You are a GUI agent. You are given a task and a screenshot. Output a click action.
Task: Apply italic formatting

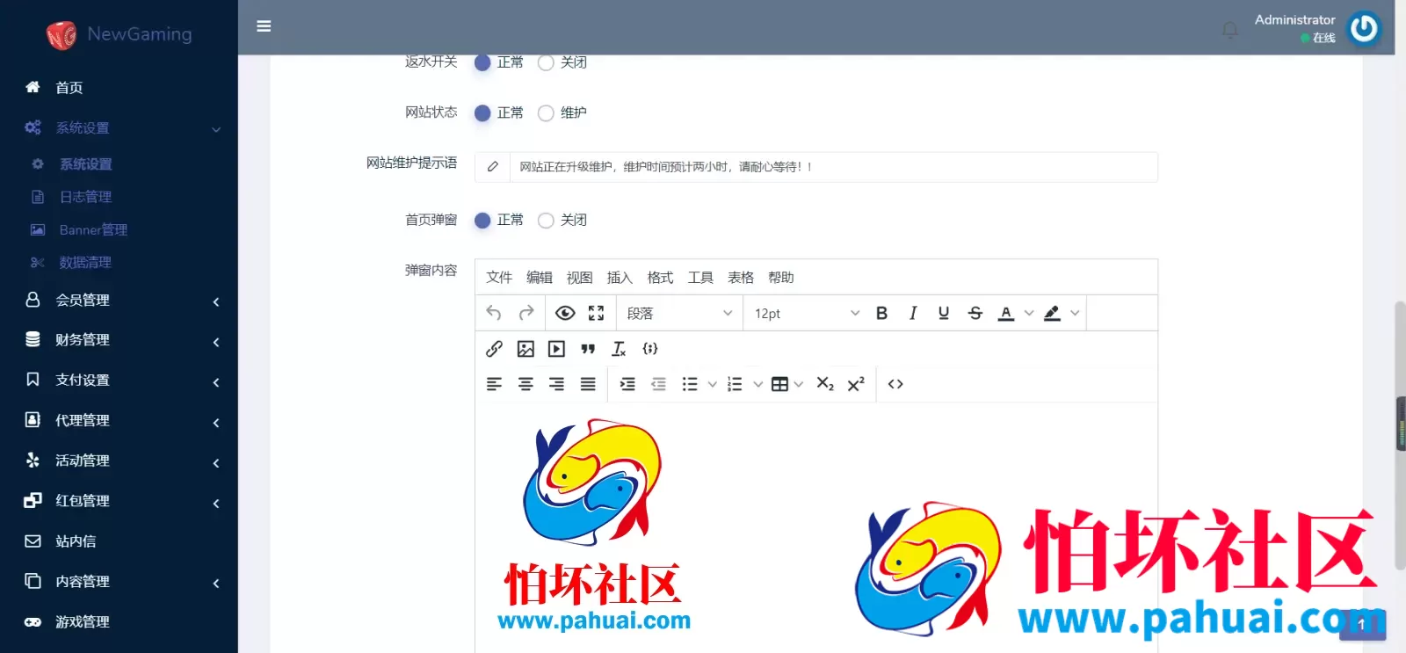913,313
